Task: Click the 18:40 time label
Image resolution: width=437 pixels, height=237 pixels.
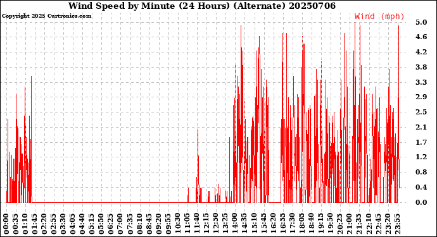Action: (312, 224)
